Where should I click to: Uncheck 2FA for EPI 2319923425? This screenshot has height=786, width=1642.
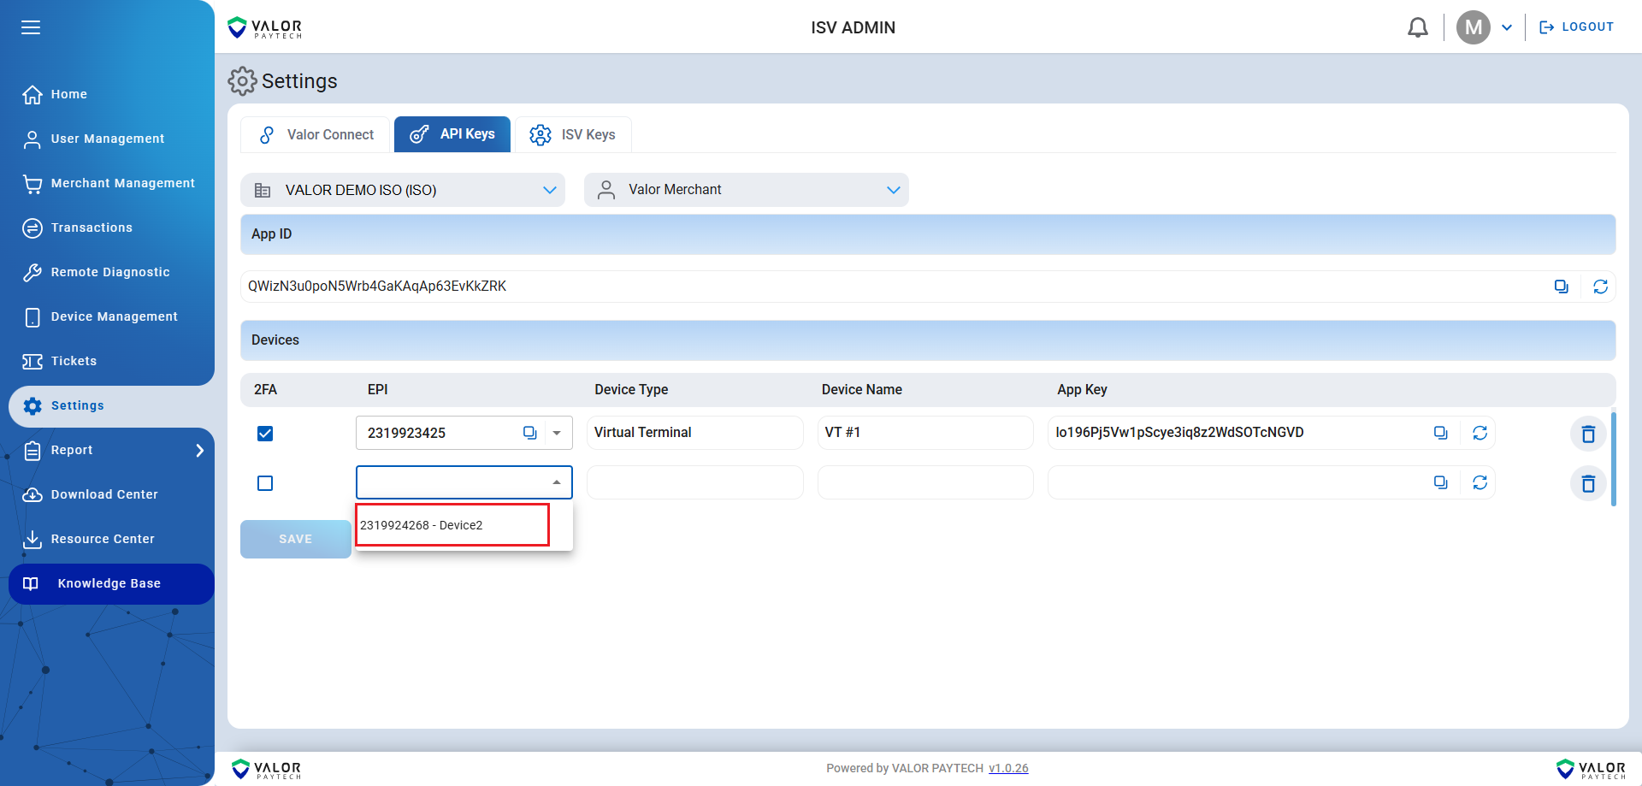[265, 434]
